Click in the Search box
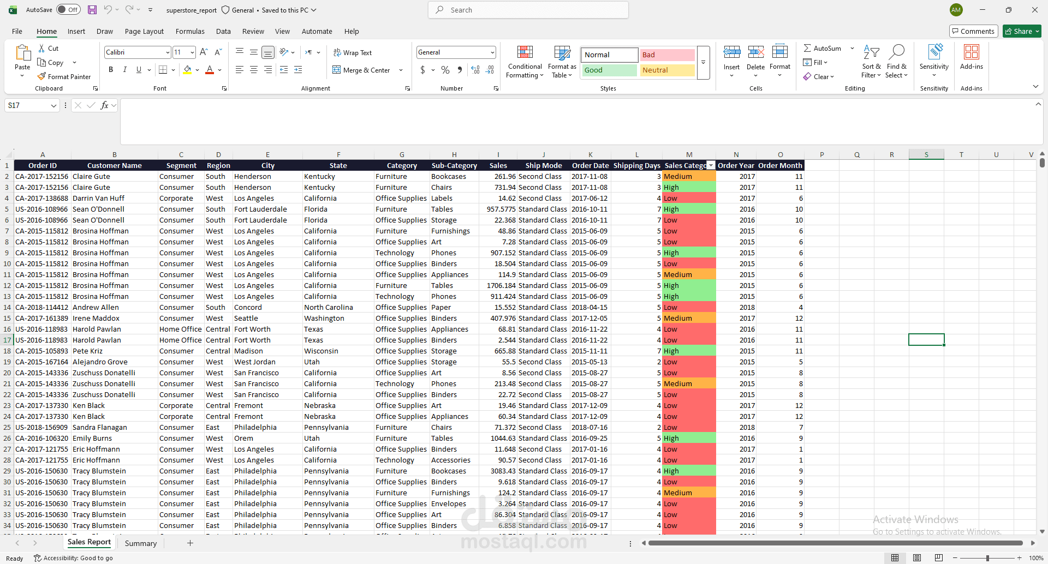Image resolution: width=1048 pixels, height=564 pixels. coord(528,10)
